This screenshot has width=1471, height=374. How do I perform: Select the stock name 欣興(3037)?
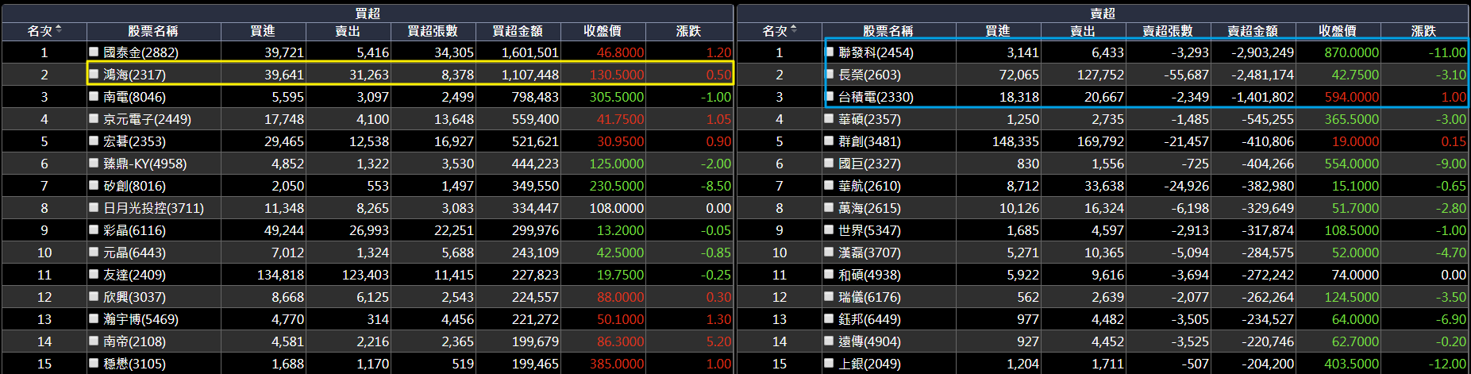(134, 297)
